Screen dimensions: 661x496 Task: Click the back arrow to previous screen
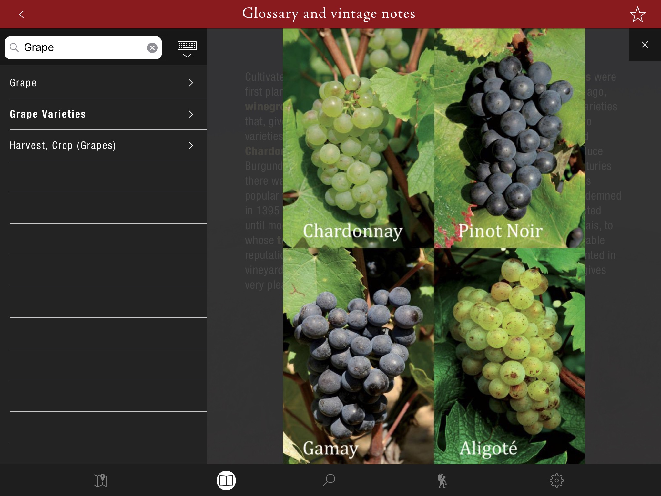click(21, 14)
